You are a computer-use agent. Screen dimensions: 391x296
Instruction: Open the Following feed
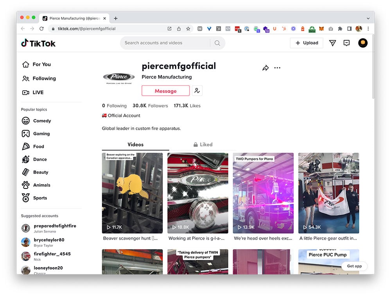click(x=39, y=79)
